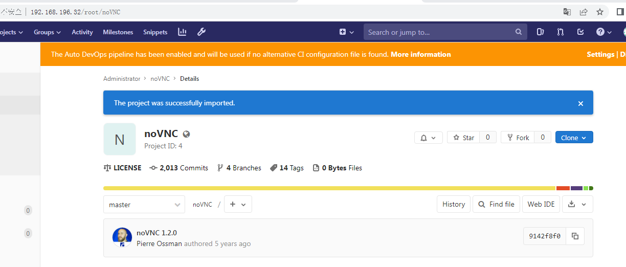Open Settings link in Auto DevOps banner
Viewport: 626px width, 267px height.
point(600,54)
